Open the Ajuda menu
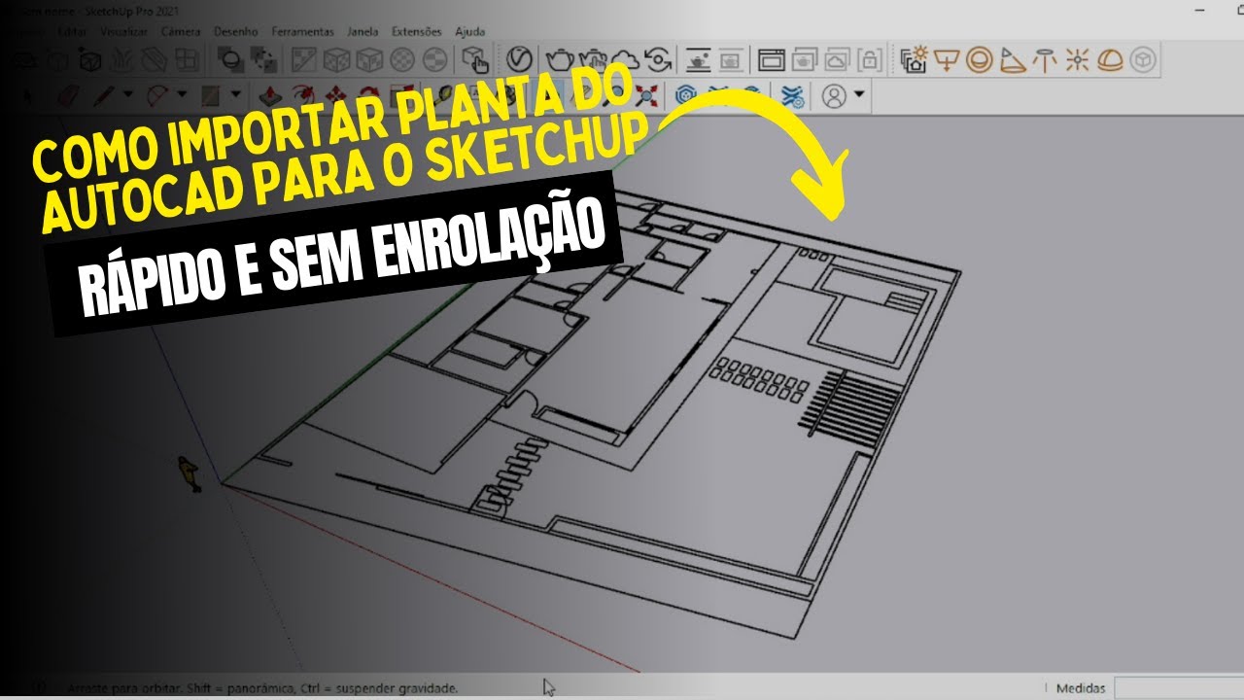Viewport: 1244px width, 700px height. pyautogui.click(x=470, y=32)
